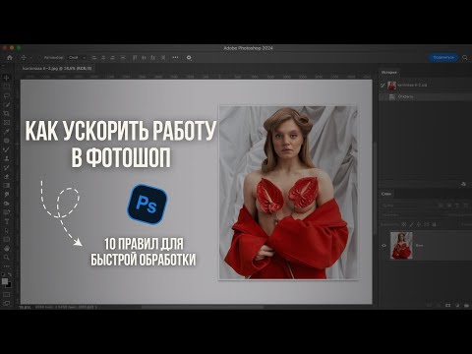
Task: Select the Hand tool
Action: (6, 249)
